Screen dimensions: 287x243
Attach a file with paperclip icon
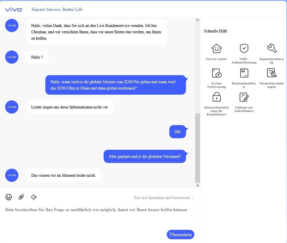(21, 197)
